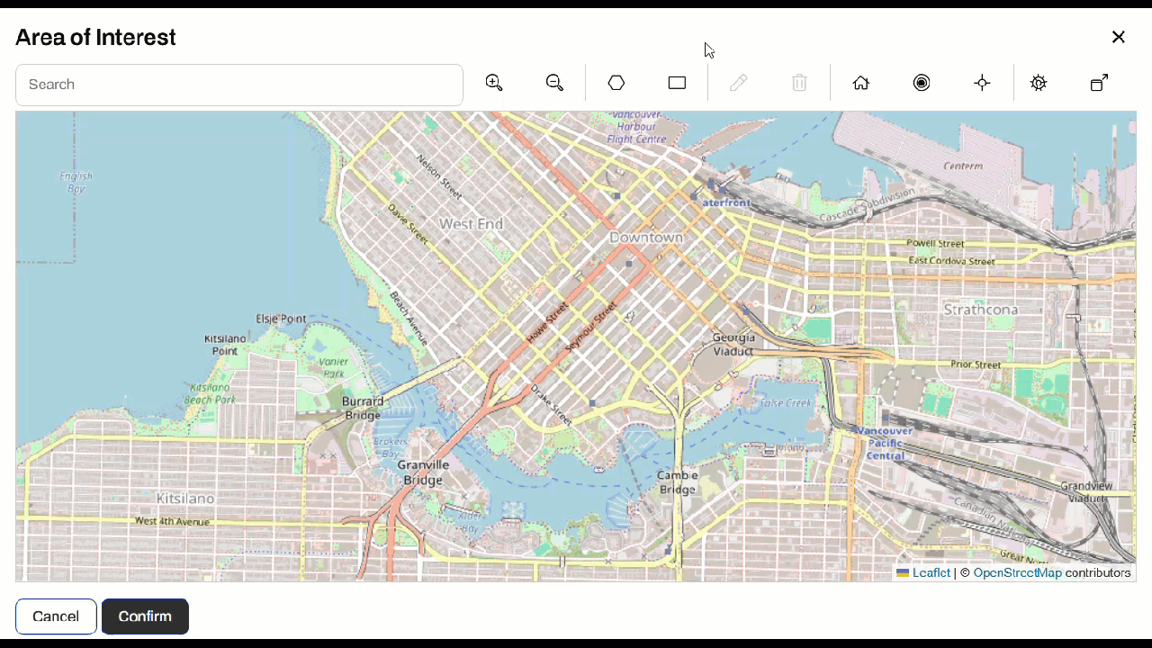Click the zoom out magnifier icon
This screenshot has width=1152, height=648.
(554, 83)
